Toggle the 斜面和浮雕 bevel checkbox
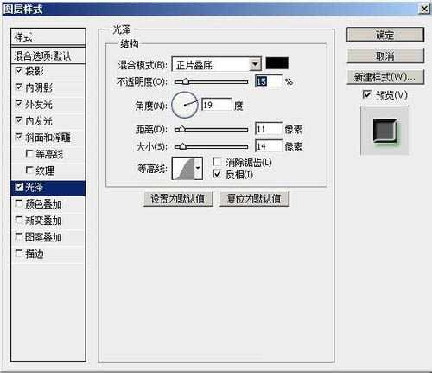 [x=19, y=137]
